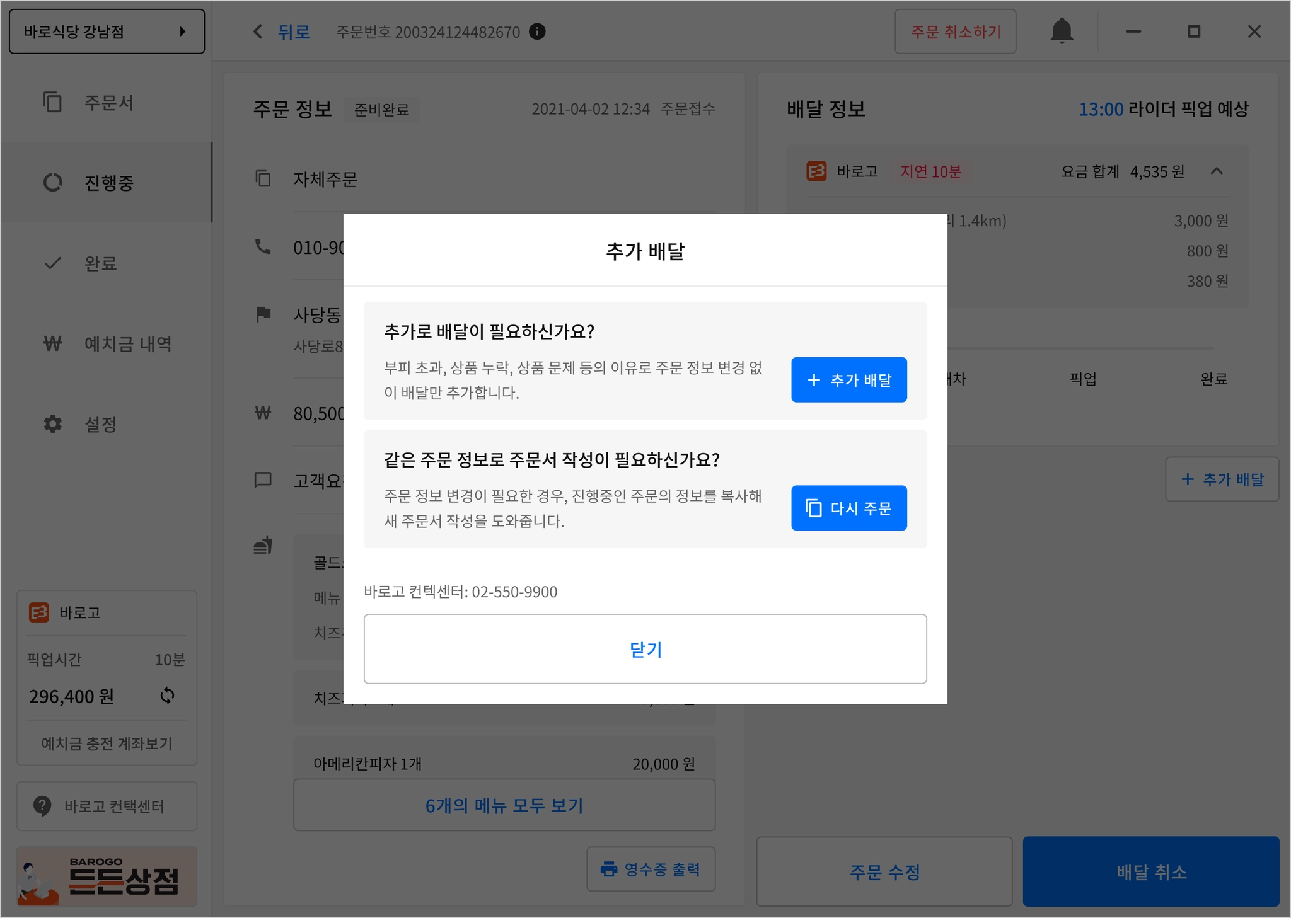Click the 설정 gear icon
1291x918 pixels.
[53, 424]
